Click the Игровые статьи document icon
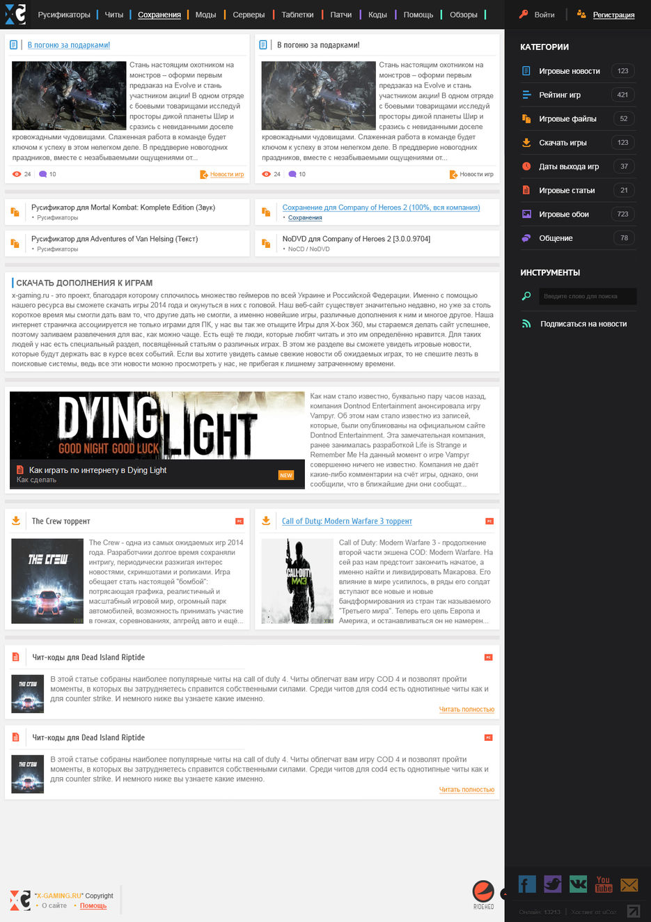Viewport: 651px width, 922px height. [x=526, y=190]
